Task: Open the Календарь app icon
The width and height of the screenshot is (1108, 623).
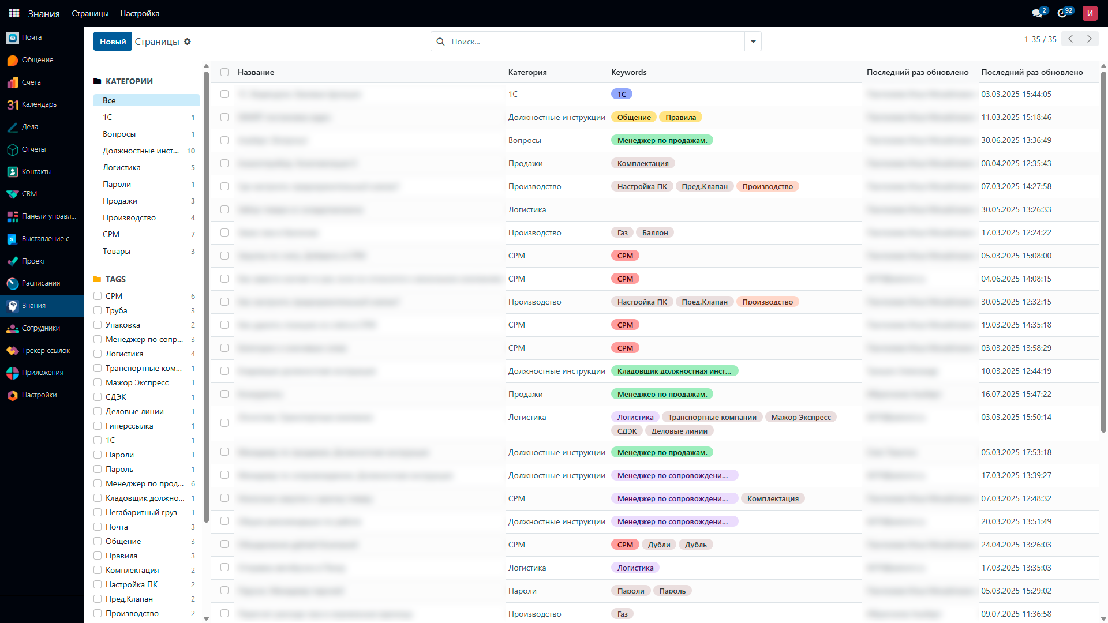Action: (13, 104)
